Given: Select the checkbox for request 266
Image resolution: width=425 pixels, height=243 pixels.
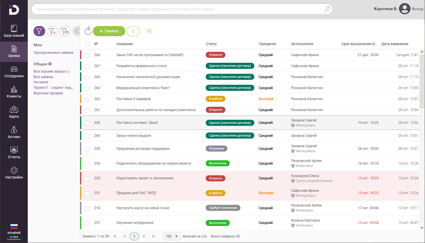Looking at the screenshot, I should 87,55.
